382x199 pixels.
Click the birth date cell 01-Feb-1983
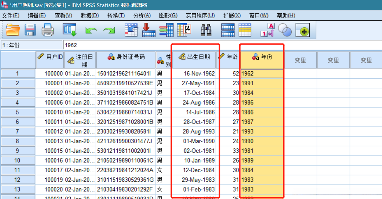point(194,189)
